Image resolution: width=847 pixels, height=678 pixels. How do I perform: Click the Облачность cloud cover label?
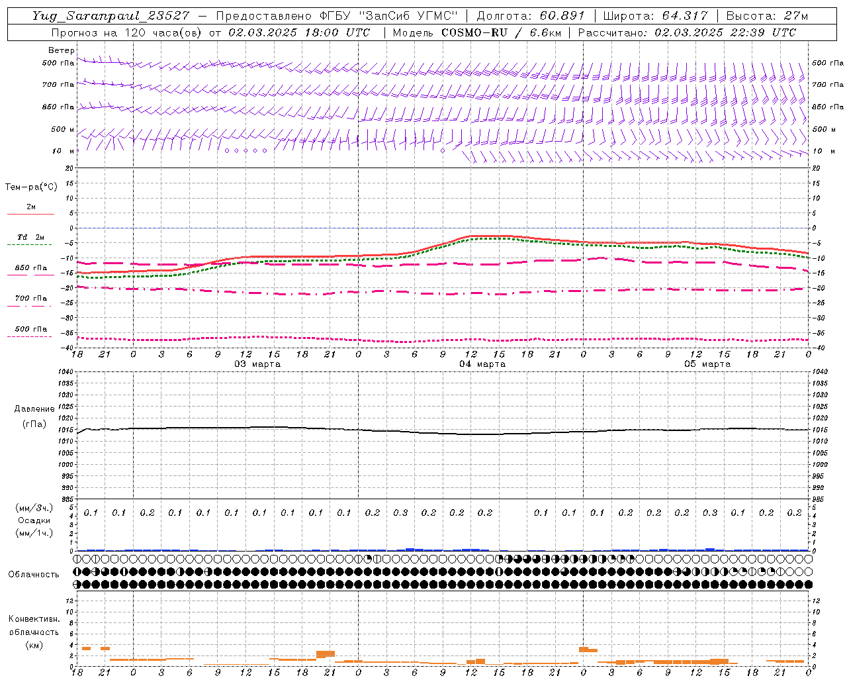tap(34, 575)
